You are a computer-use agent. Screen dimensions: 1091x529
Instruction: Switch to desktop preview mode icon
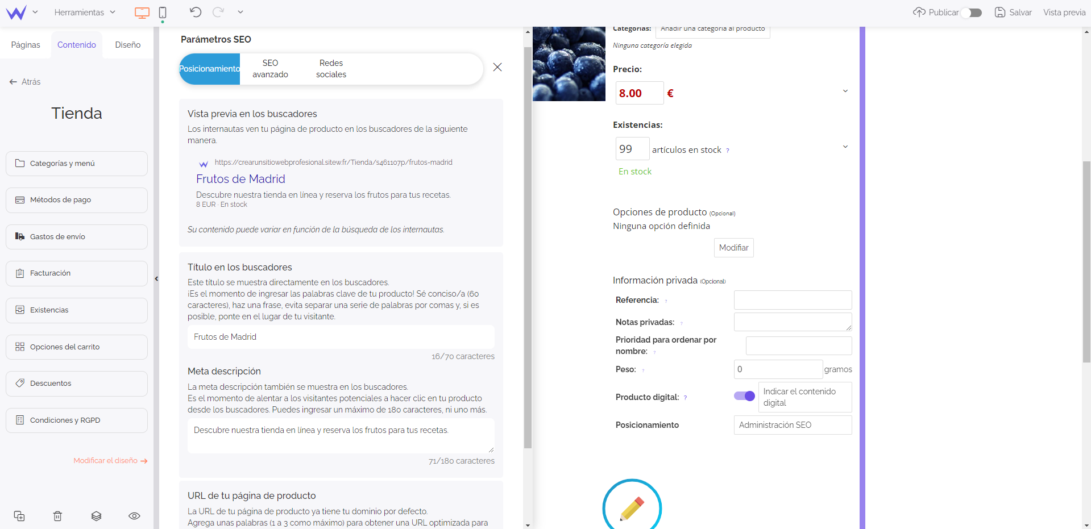click(142, 13)
